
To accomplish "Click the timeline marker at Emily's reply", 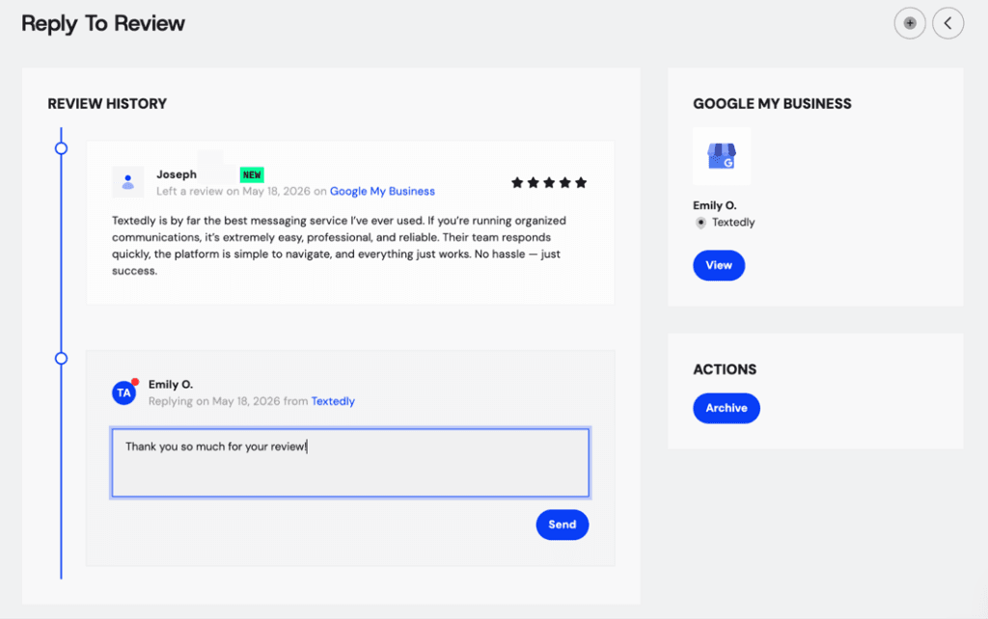I will pyautogui.click(x=61, y=359).
